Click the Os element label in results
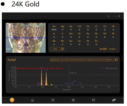The image size is (127, 106). tap(88, 34)
